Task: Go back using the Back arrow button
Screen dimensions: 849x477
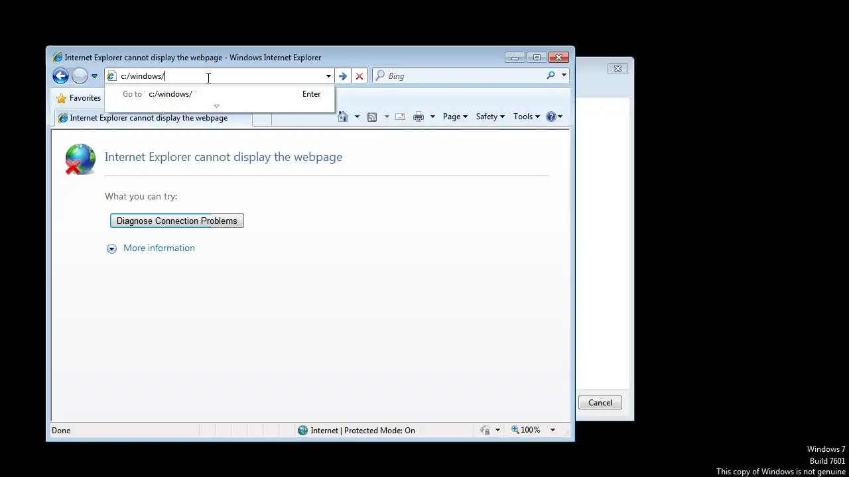Action: point(60,76)
